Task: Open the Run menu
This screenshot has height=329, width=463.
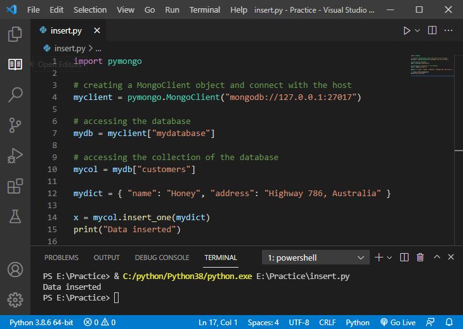Action: 172,9
